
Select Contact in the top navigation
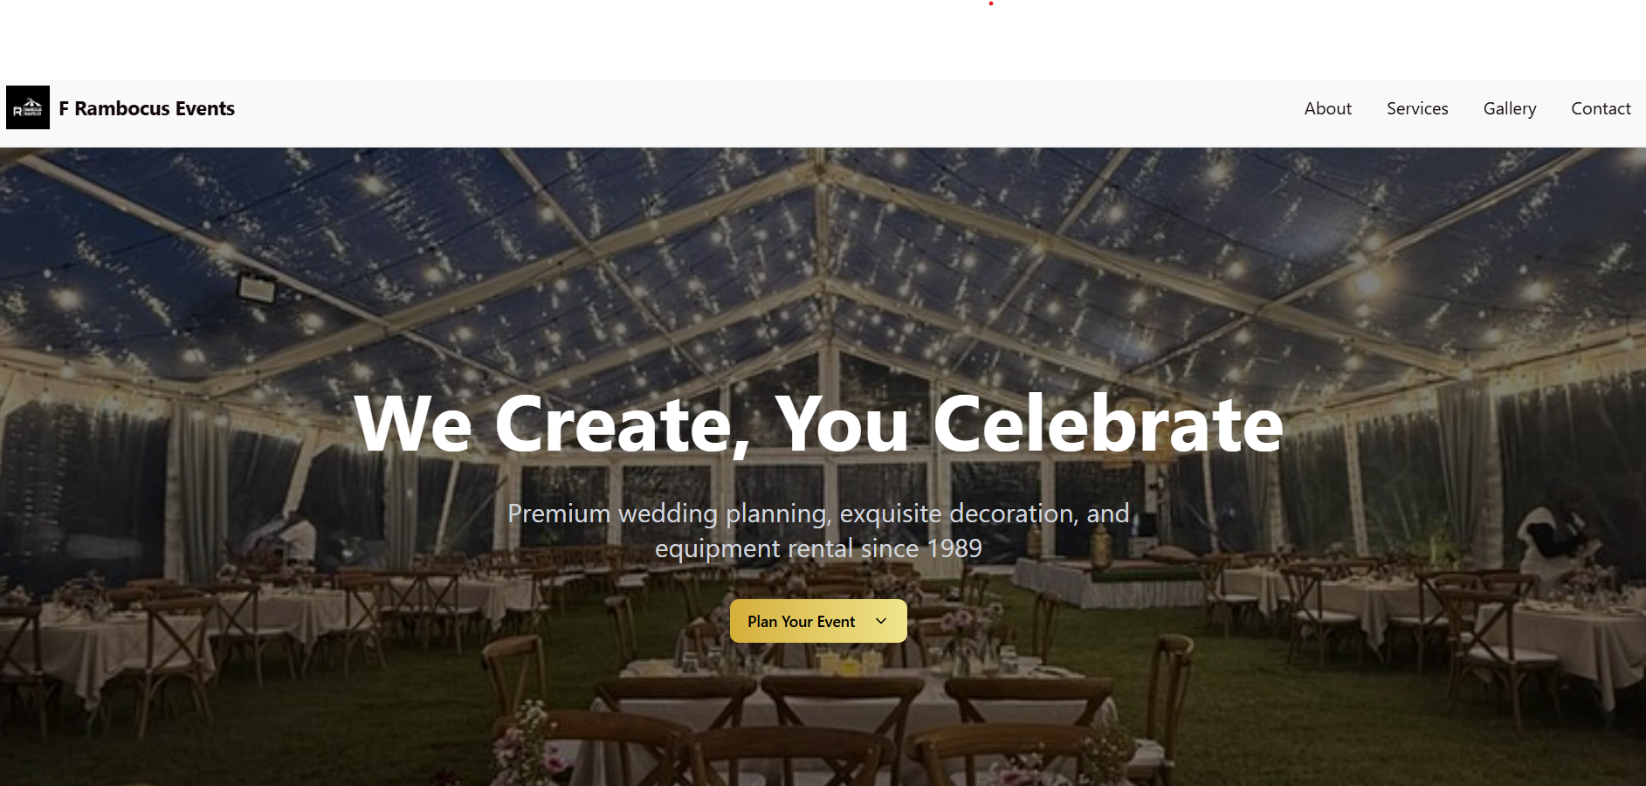(x=1601, y=108)
